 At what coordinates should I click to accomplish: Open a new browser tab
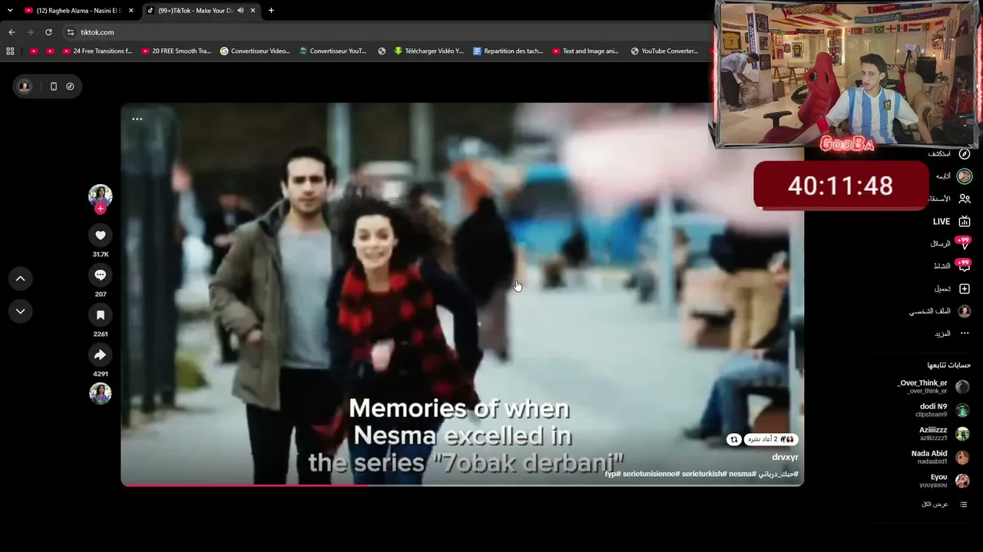(x=271, y=11)
